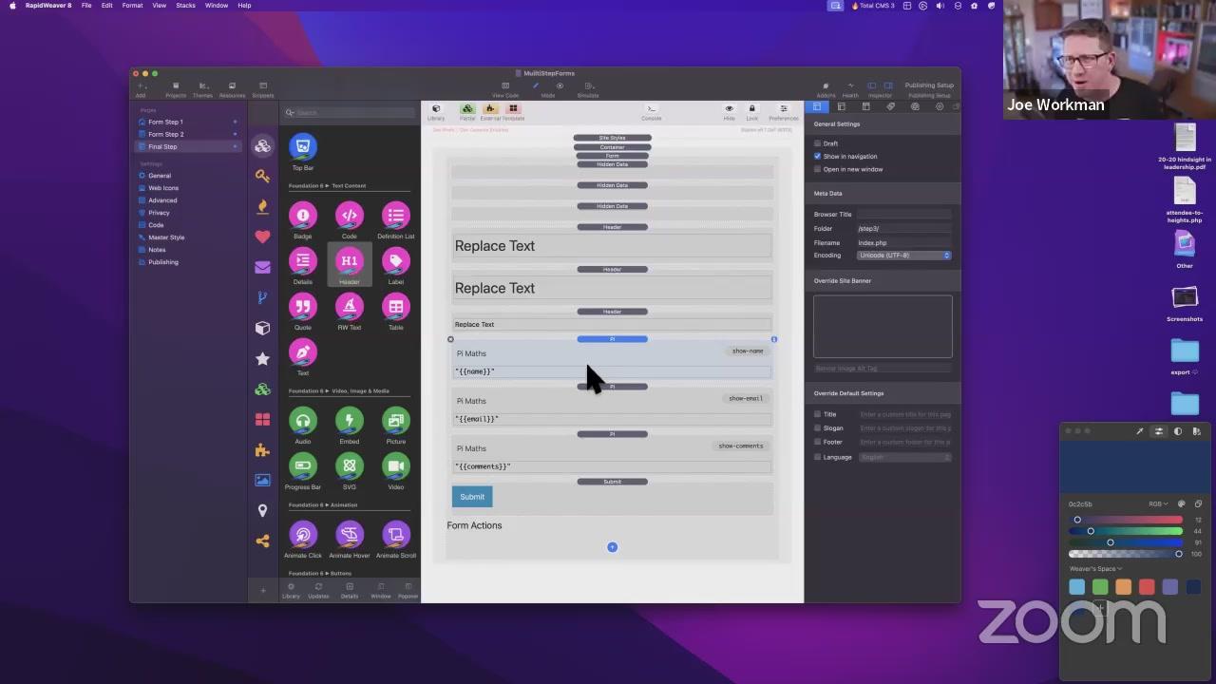Check the Open in new window option
Screen dimensions: 1216x684
tap(817, 169)
